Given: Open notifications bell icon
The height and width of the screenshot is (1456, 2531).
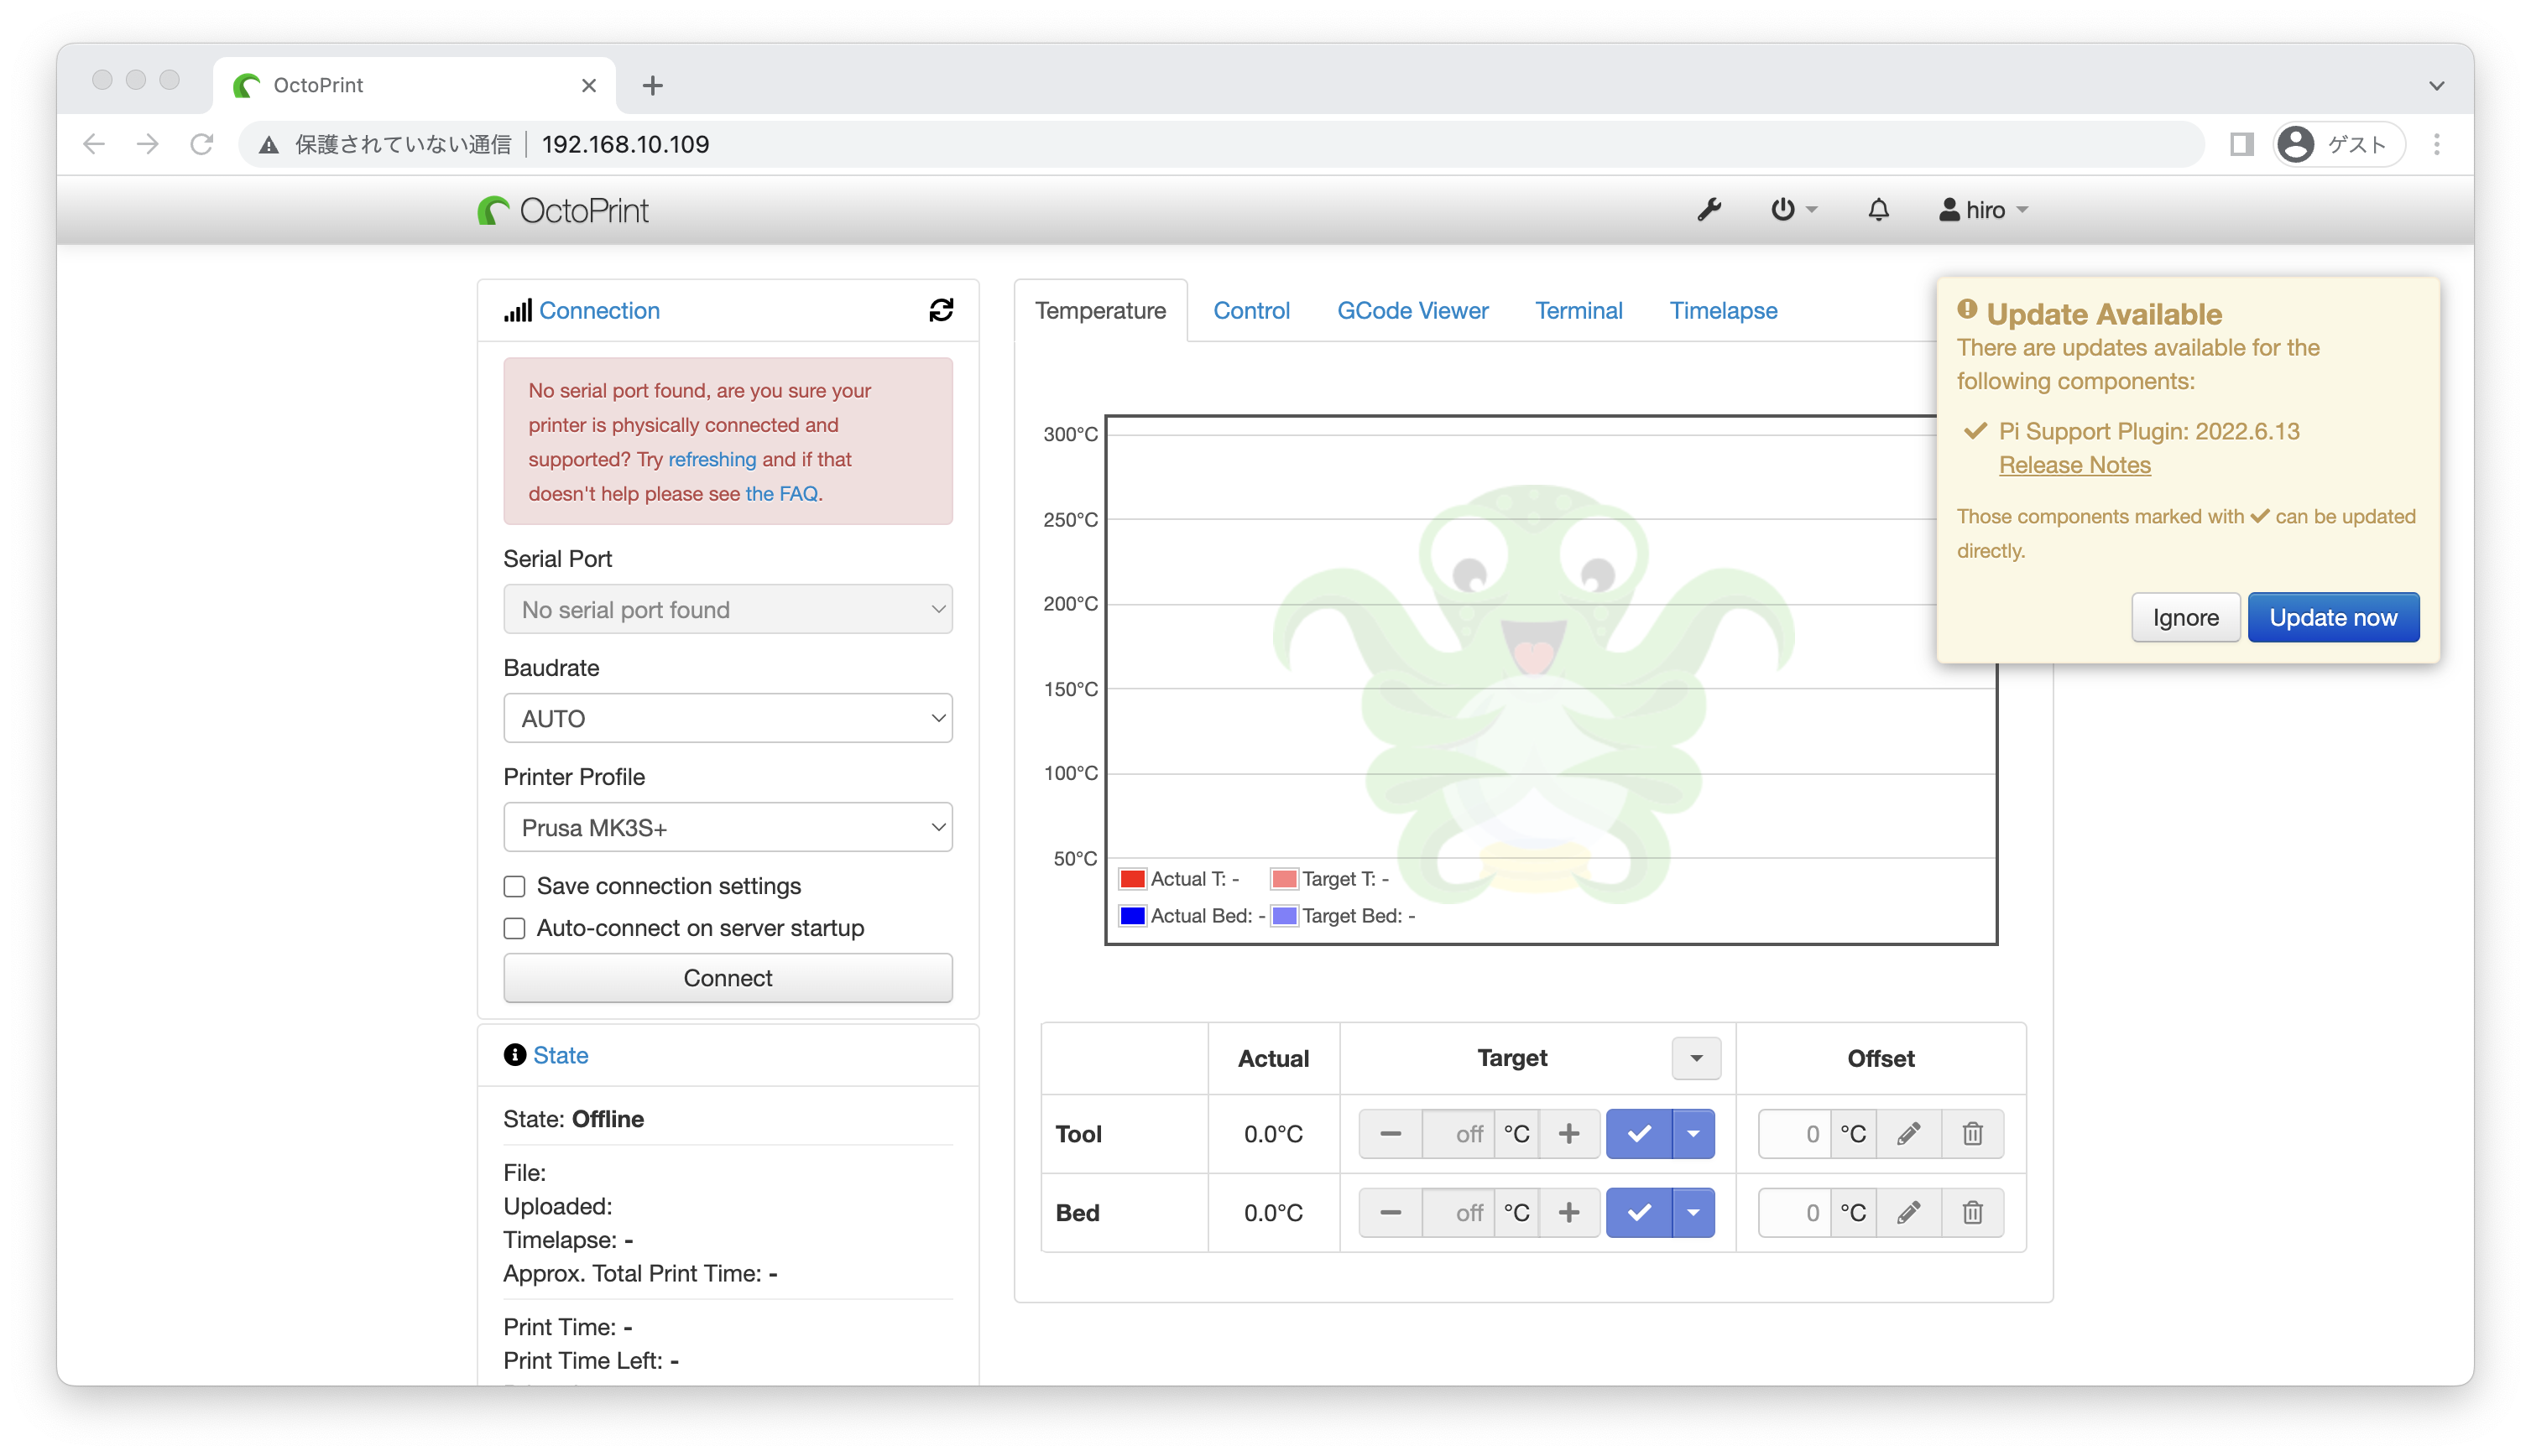Looking at the screenshot, I should tap(1878, 210).
